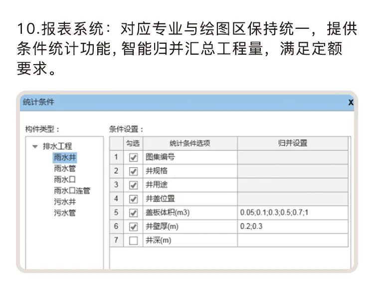This screenshot has height=295, width=374.
Task: Uncheck the 盖板体积(m3) checkbox
Action: coord(133,213)
